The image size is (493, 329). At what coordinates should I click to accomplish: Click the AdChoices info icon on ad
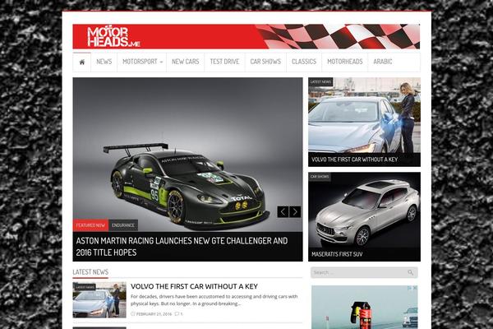(x=410, y=288)
